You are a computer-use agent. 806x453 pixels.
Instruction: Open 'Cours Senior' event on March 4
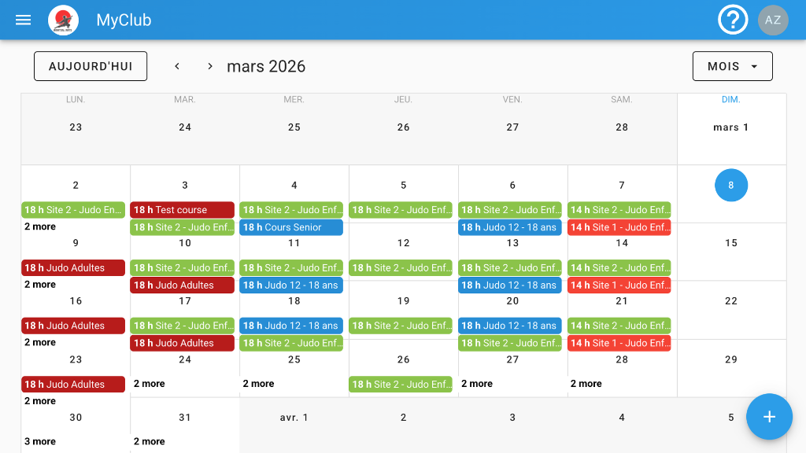click(291, 227)
